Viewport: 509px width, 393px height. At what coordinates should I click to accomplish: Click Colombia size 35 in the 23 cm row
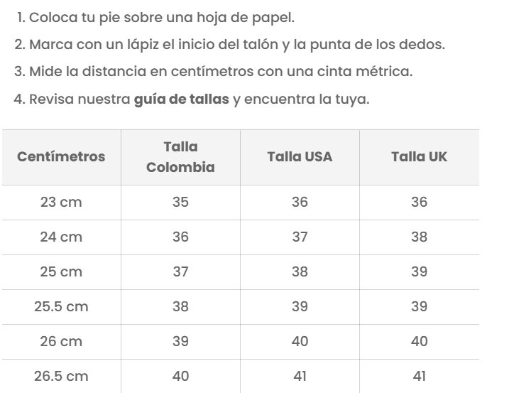[180, 203]
